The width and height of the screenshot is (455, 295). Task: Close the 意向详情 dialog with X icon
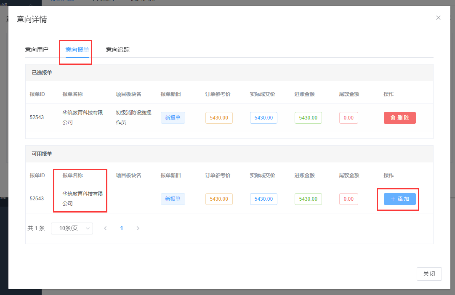pos(438,18)
